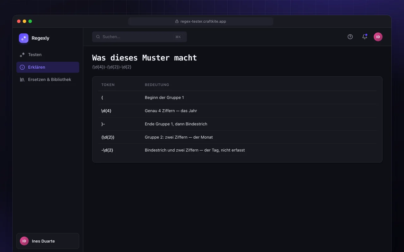Click the green maximize window button

point(30,21)
